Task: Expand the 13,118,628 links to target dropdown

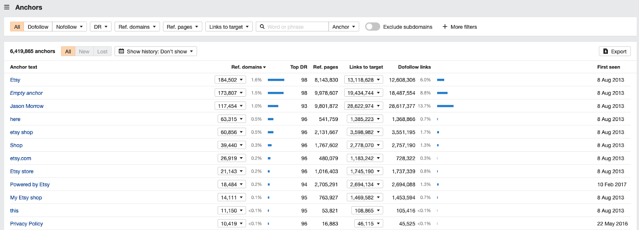Action: point(363,80)
